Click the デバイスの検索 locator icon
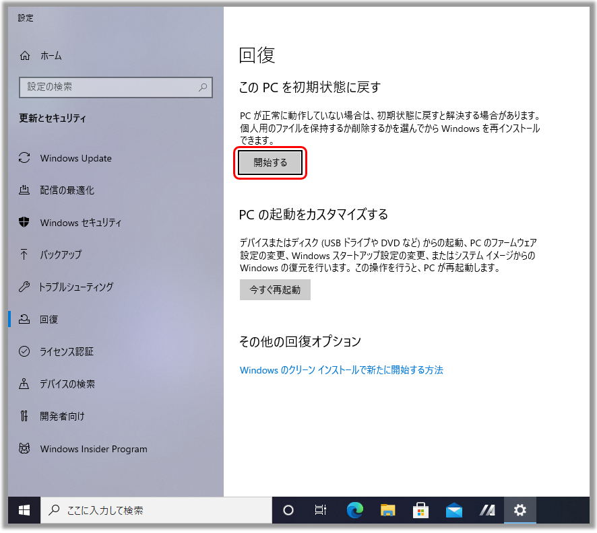The width and height of the screenshot is (597, 533). [x=24, y=384]
